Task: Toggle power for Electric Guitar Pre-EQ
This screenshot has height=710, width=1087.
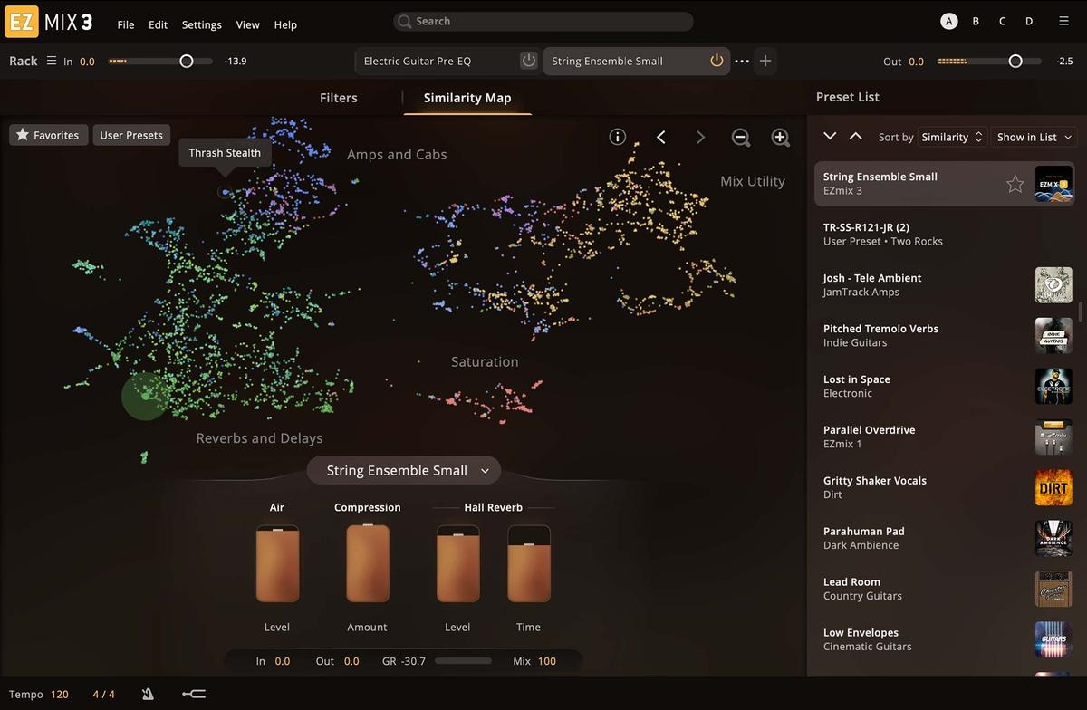Action: pos(528,61)
